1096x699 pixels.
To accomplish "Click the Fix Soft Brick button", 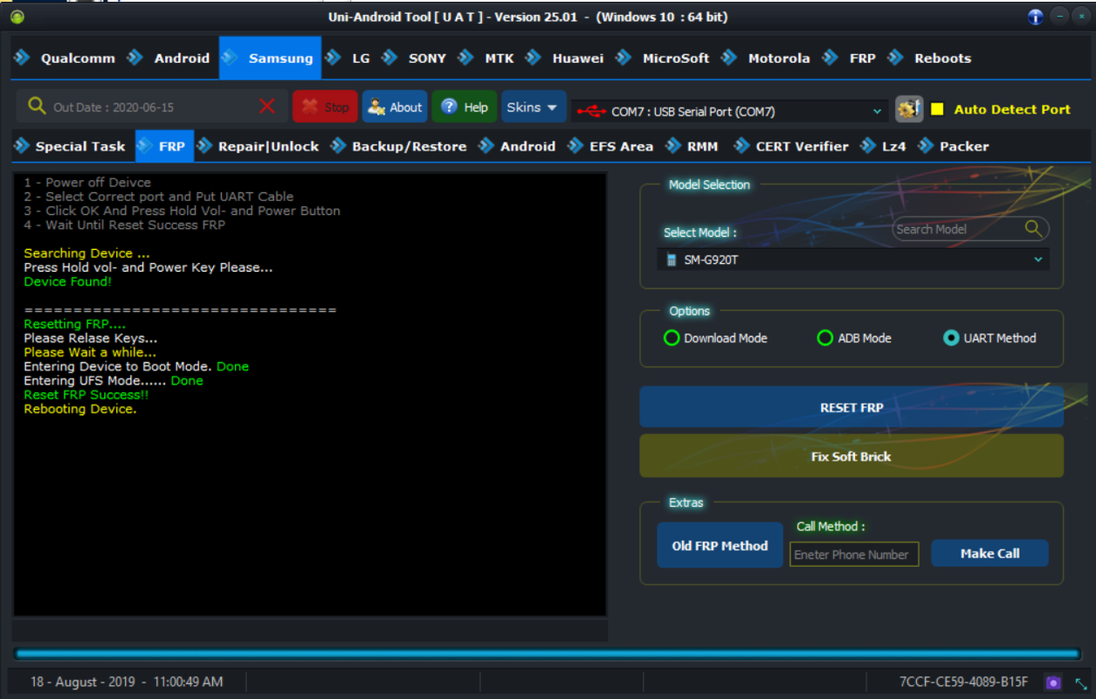I will pyautogui.click(x=851, y=456).
